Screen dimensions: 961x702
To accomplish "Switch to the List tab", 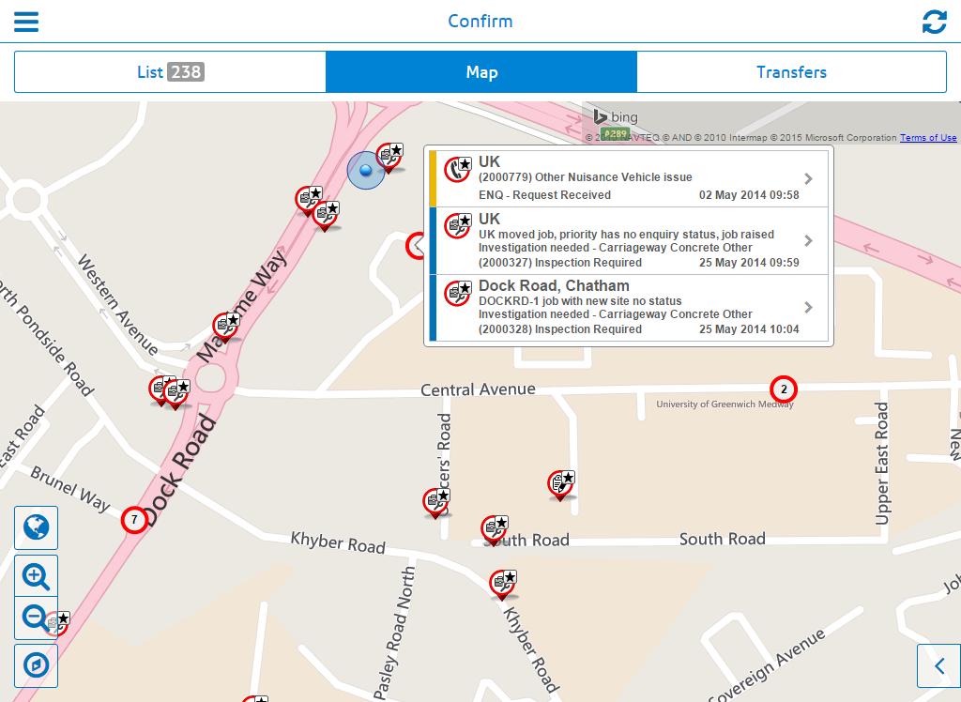I will coord(171,71).
